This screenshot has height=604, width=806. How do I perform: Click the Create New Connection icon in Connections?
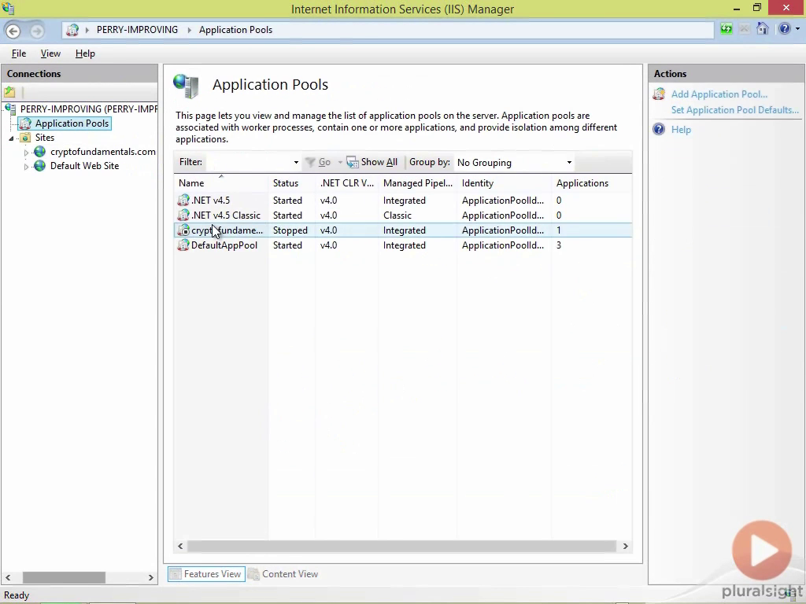9,93
